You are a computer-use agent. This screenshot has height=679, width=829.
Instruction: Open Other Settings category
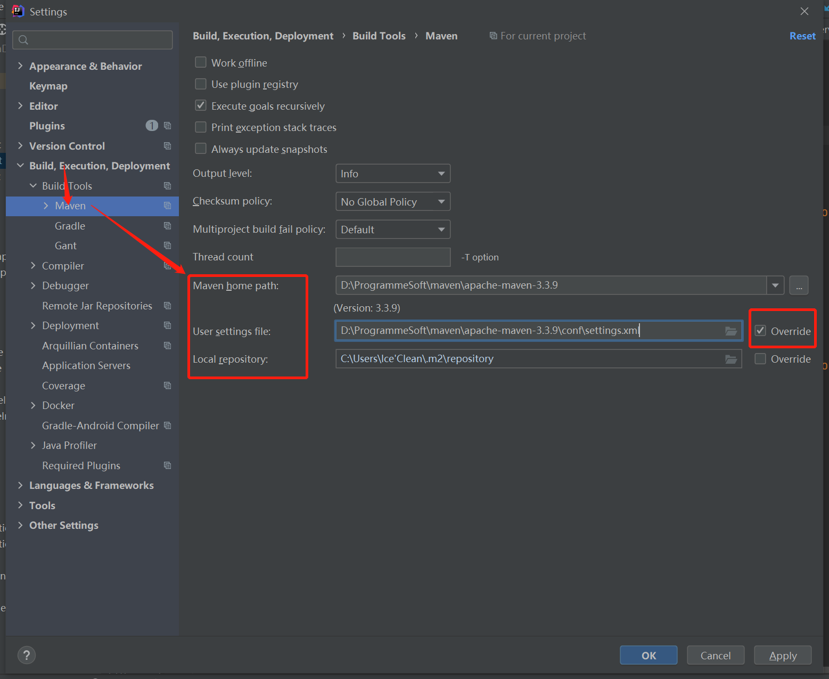click(x=64, y=526)
